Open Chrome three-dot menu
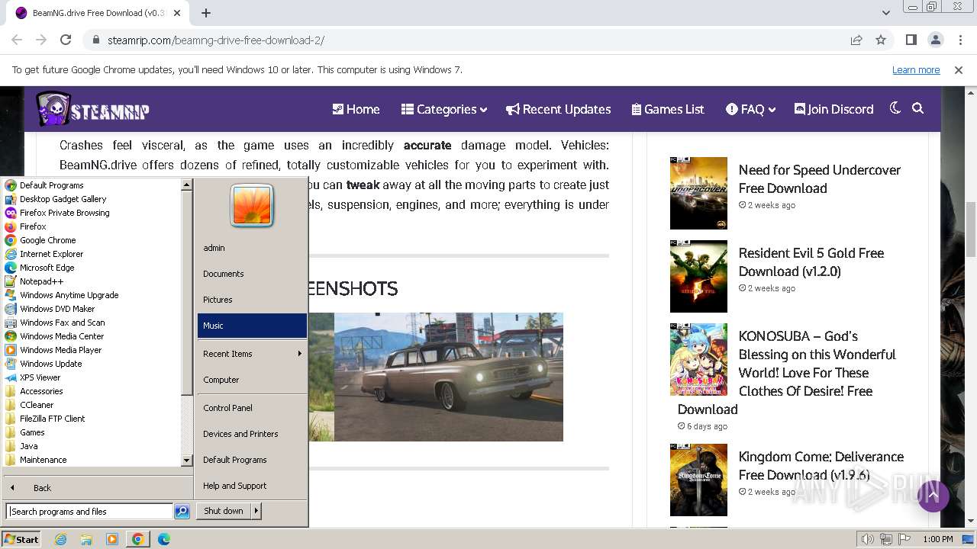 [x=959, y=40]
